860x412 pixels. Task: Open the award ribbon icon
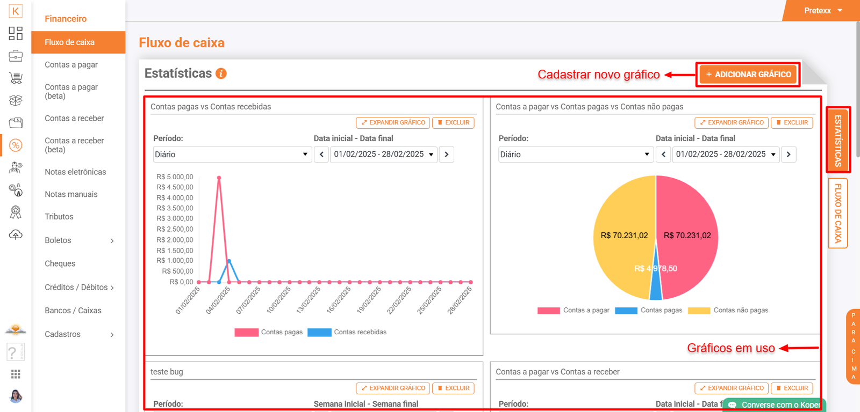pos(16,212)
